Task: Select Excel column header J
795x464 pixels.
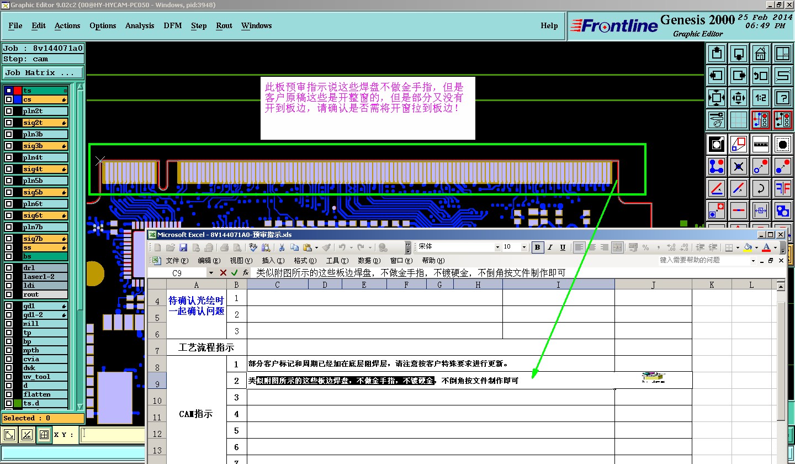Action: pos(653,284)
